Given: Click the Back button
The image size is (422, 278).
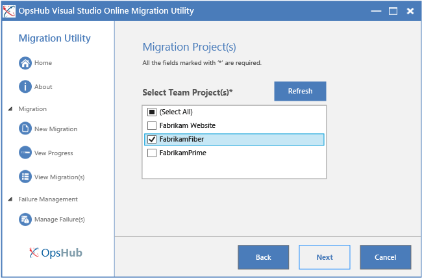Looking at the screenshot, I should 263,257.
